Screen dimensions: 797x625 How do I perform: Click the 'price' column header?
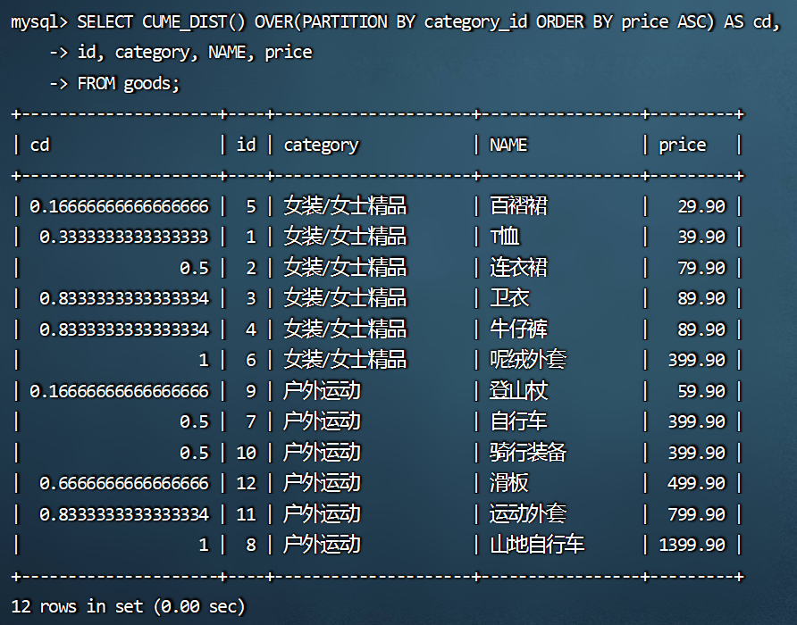[x=682, y=145]
